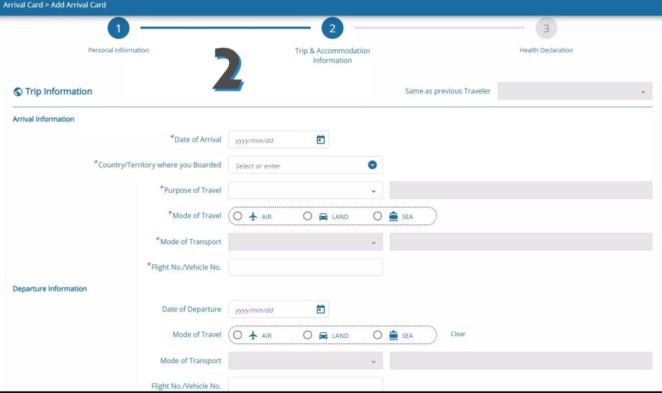The image size is (662, 393).
Task: Open the Date of Arrival calendar icon
Action: [320, 140]
